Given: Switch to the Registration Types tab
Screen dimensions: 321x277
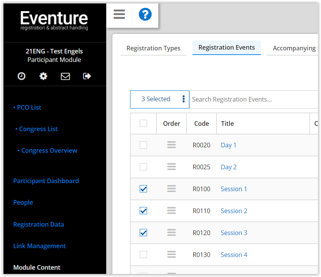Looking at the screenshot, I should pyautogui.click(x=153, y=48).
